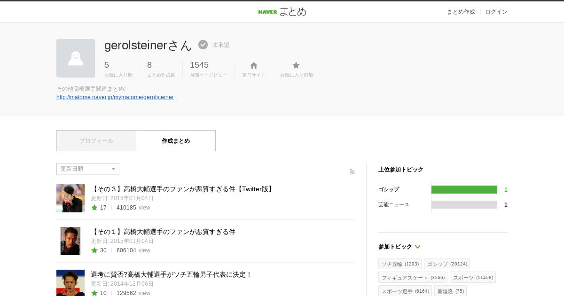Click the 上位参加トピック heading
Viewport: 564px width, 296px height.
point(401,170)
